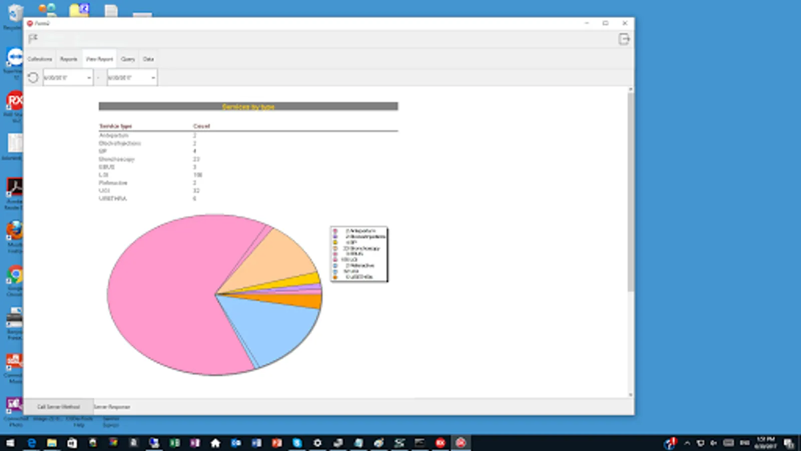The image size is (801, 451).
Task: Open the Collections tab
Action: point(40,59)
